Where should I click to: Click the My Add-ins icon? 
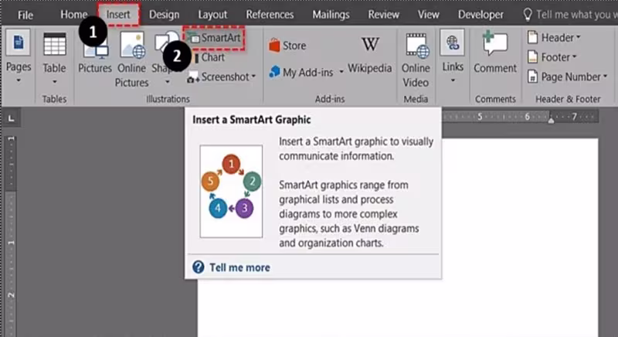274,72
